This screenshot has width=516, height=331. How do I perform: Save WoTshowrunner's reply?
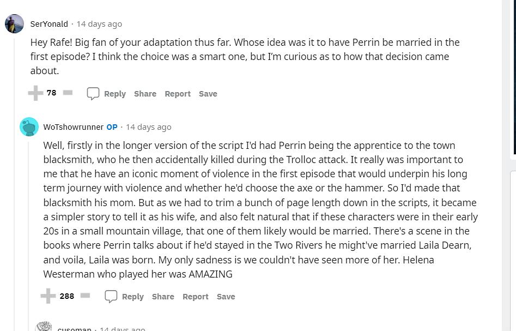[226, 297]
